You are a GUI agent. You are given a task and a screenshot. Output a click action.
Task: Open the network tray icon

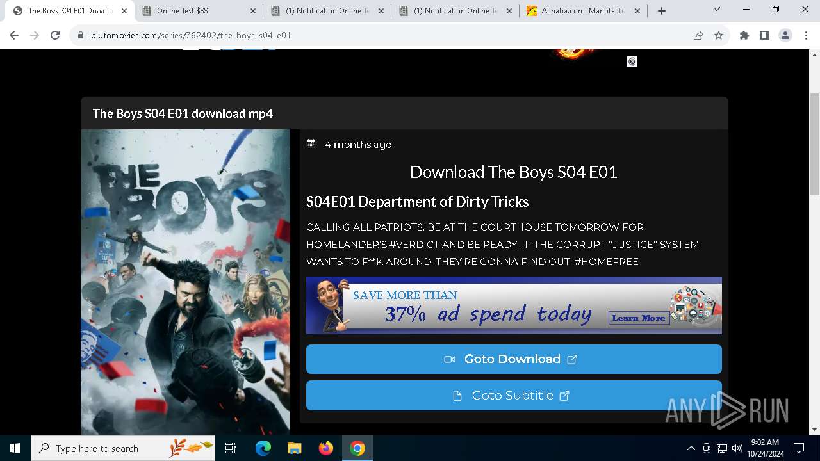722,448
